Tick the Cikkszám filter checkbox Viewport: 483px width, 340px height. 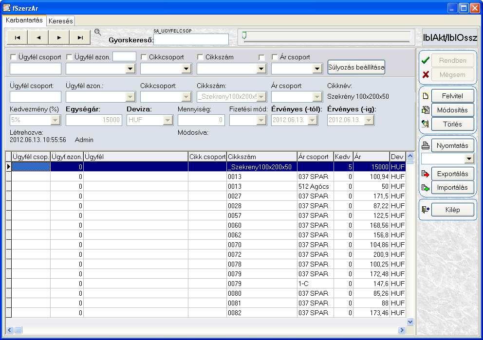200,57
